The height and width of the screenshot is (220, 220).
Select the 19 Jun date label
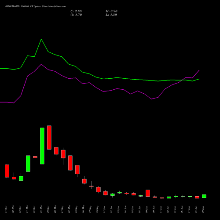[x=203, y=209]
